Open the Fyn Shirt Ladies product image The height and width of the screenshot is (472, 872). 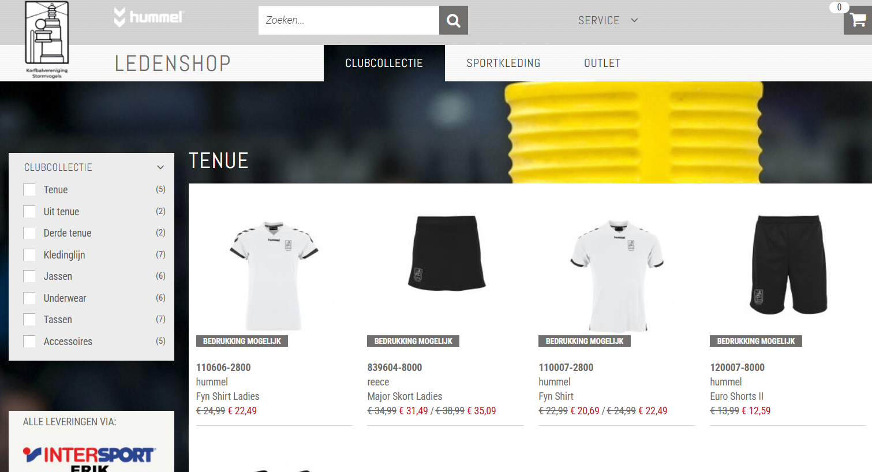coord(274,274)
